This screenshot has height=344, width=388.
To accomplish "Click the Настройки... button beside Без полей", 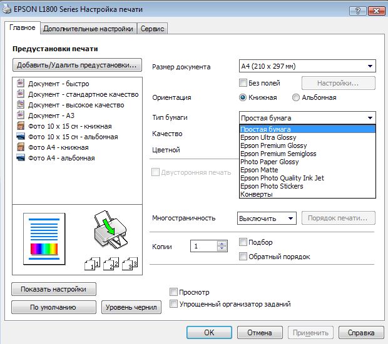I will click(x=339, y=83).
